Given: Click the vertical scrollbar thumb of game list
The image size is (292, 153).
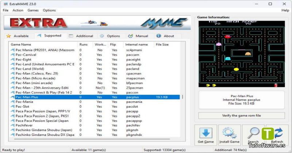Looking at the screenshot, I should point(182,97).
